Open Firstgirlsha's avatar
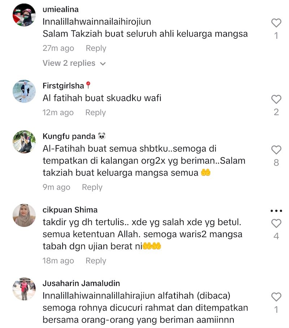 click(x=24, y=91)
